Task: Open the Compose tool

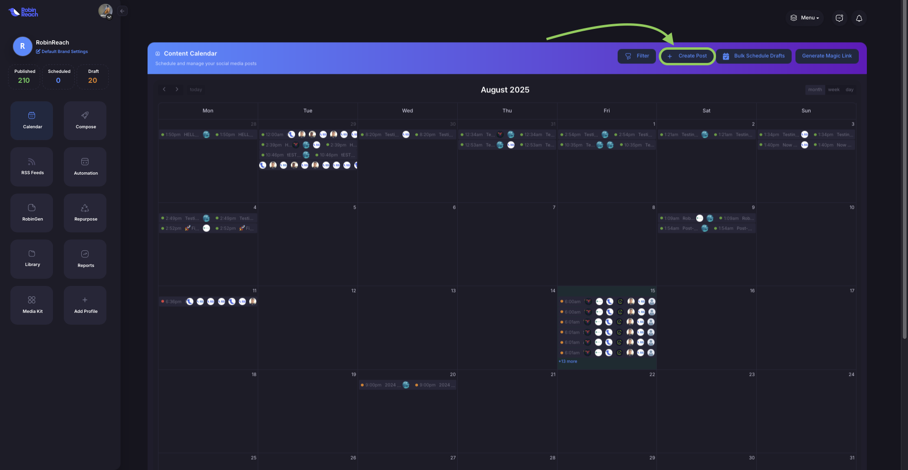Action: 85,121
